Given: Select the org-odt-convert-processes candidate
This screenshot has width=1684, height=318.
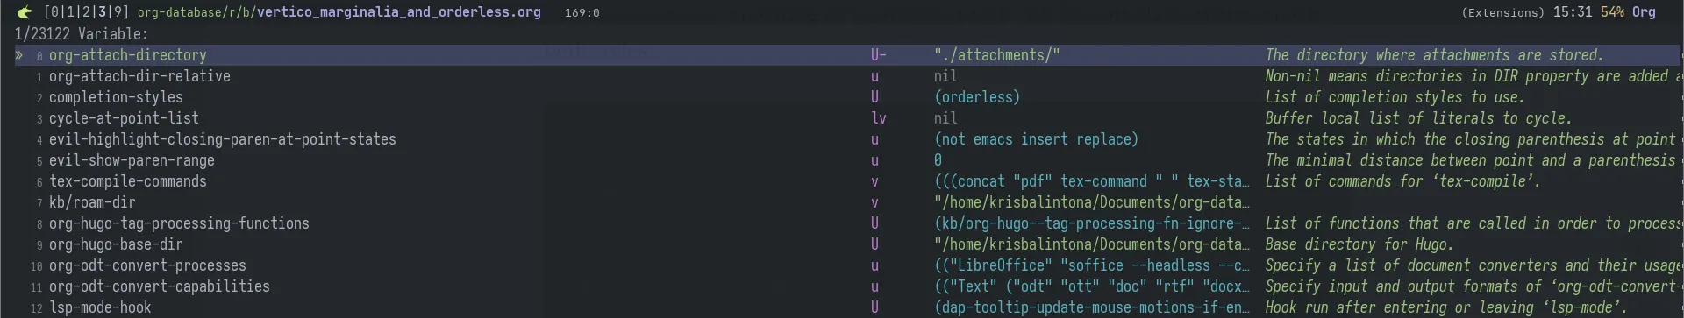Looking at the screenshot, I should click(x=147, y=265).
